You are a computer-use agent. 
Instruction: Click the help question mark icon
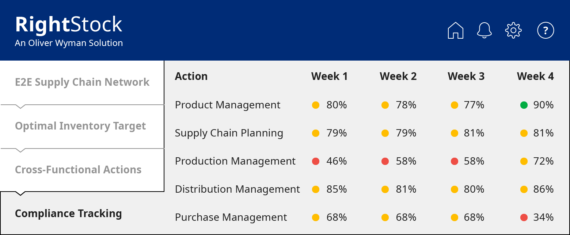coord(546,30)
